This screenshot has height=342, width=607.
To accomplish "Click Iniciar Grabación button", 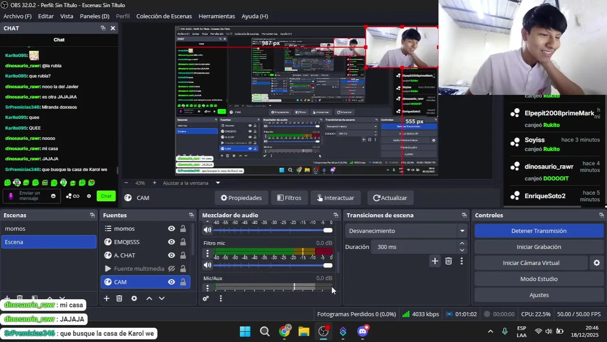I will click(x=539, y=247).
